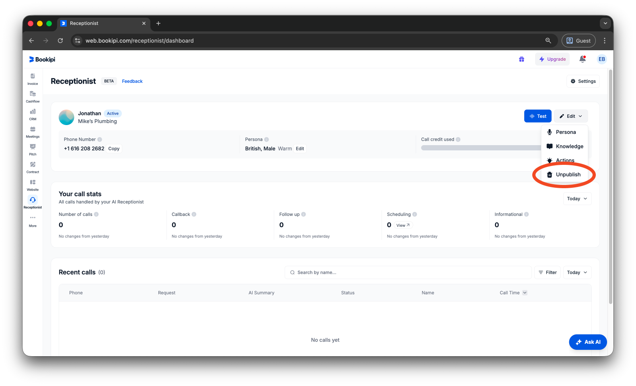The height and width of the screenshot is (386, 636).
Task: Click the Ask AI button
Action: [588, 342]
